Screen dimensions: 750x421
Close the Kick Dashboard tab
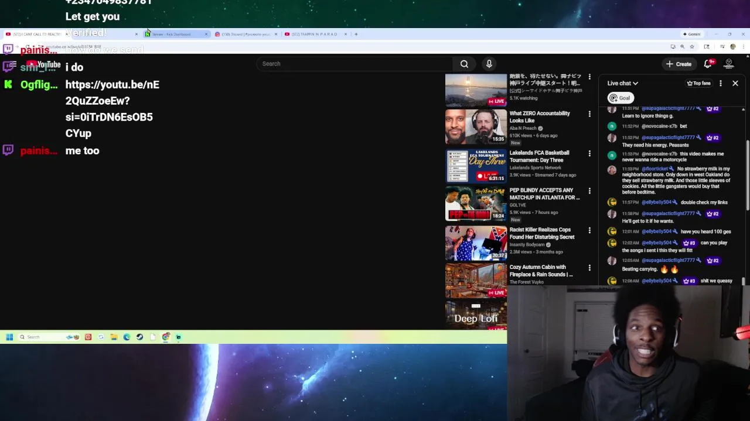tap(206, 34)
